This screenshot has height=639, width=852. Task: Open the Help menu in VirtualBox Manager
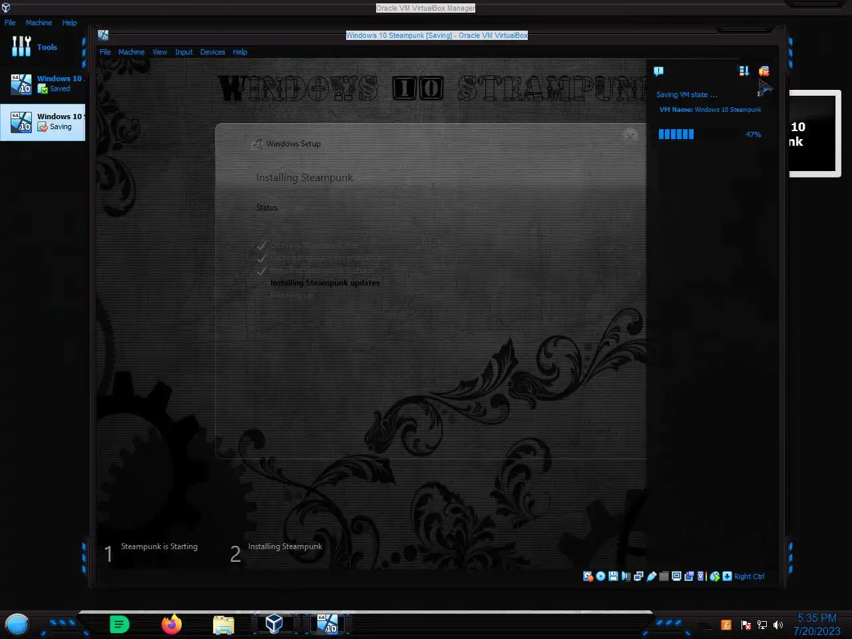[x=69, y=23]
